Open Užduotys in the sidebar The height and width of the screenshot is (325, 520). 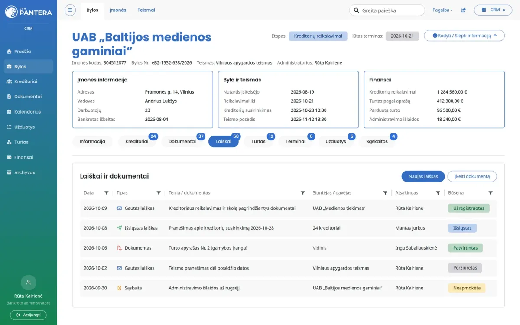pos(29,127)
